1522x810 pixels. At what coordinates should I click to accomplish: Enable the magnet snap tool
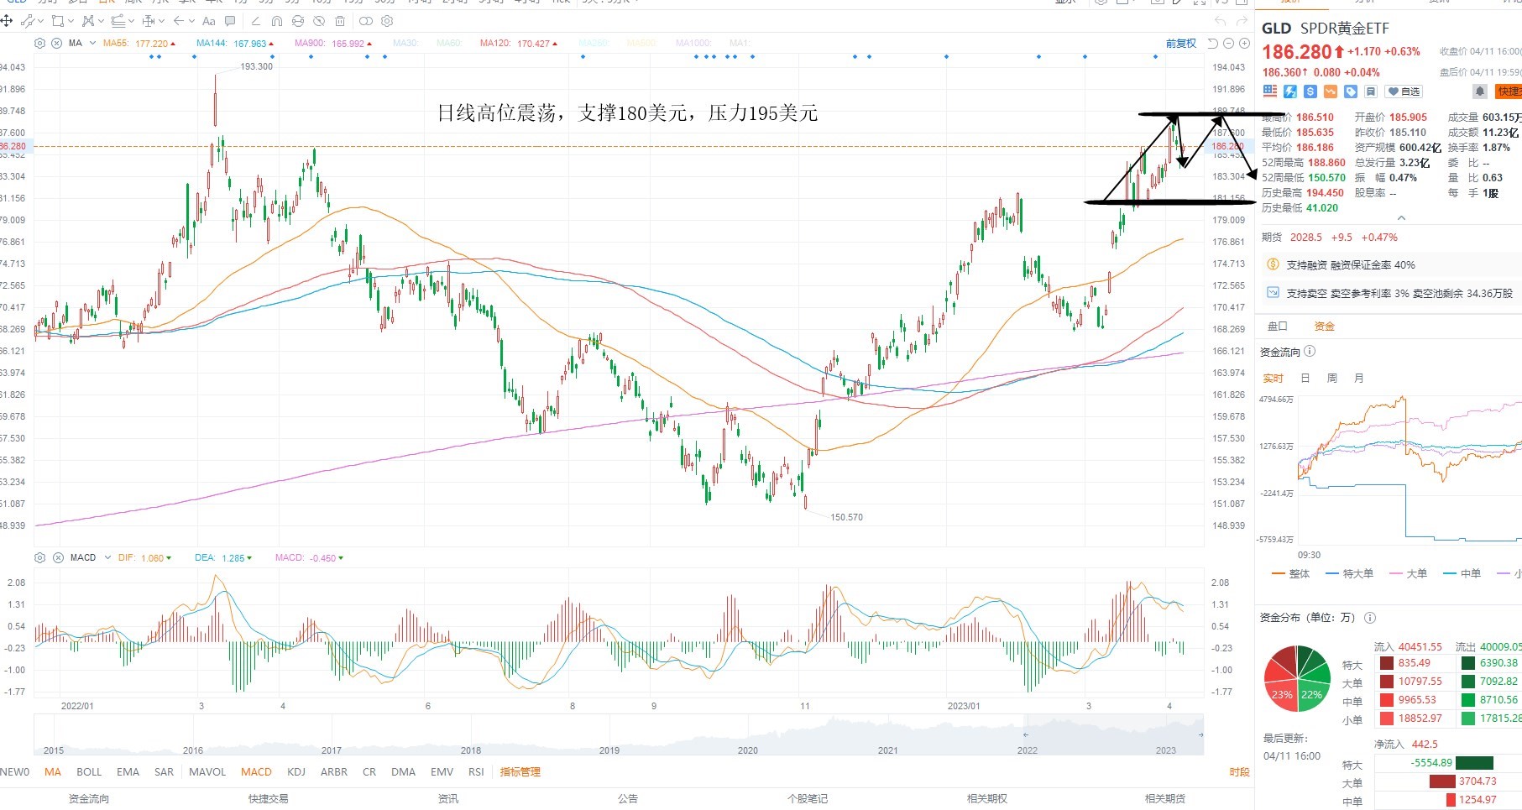(276, 20)
